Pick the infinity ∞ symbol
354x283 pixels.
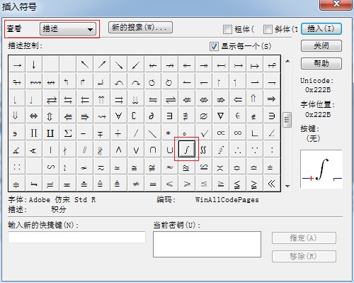tap(238, 133)
